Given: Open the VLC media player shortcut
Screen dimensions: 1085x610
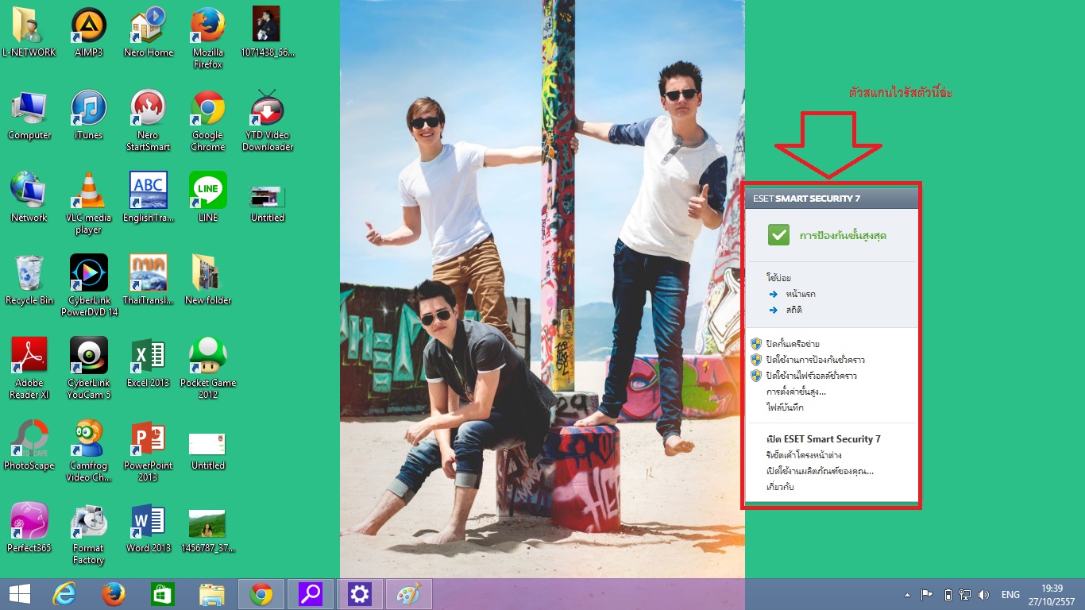Looking at the screenshot, I should (88, 191).
